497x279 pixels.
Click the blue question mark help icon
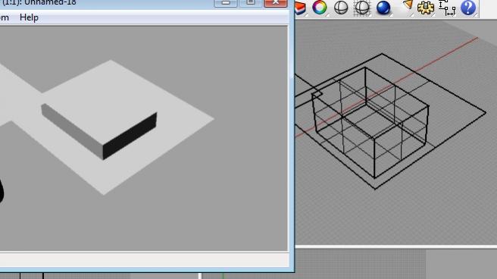pyautogui.click(x=468, y=8)
